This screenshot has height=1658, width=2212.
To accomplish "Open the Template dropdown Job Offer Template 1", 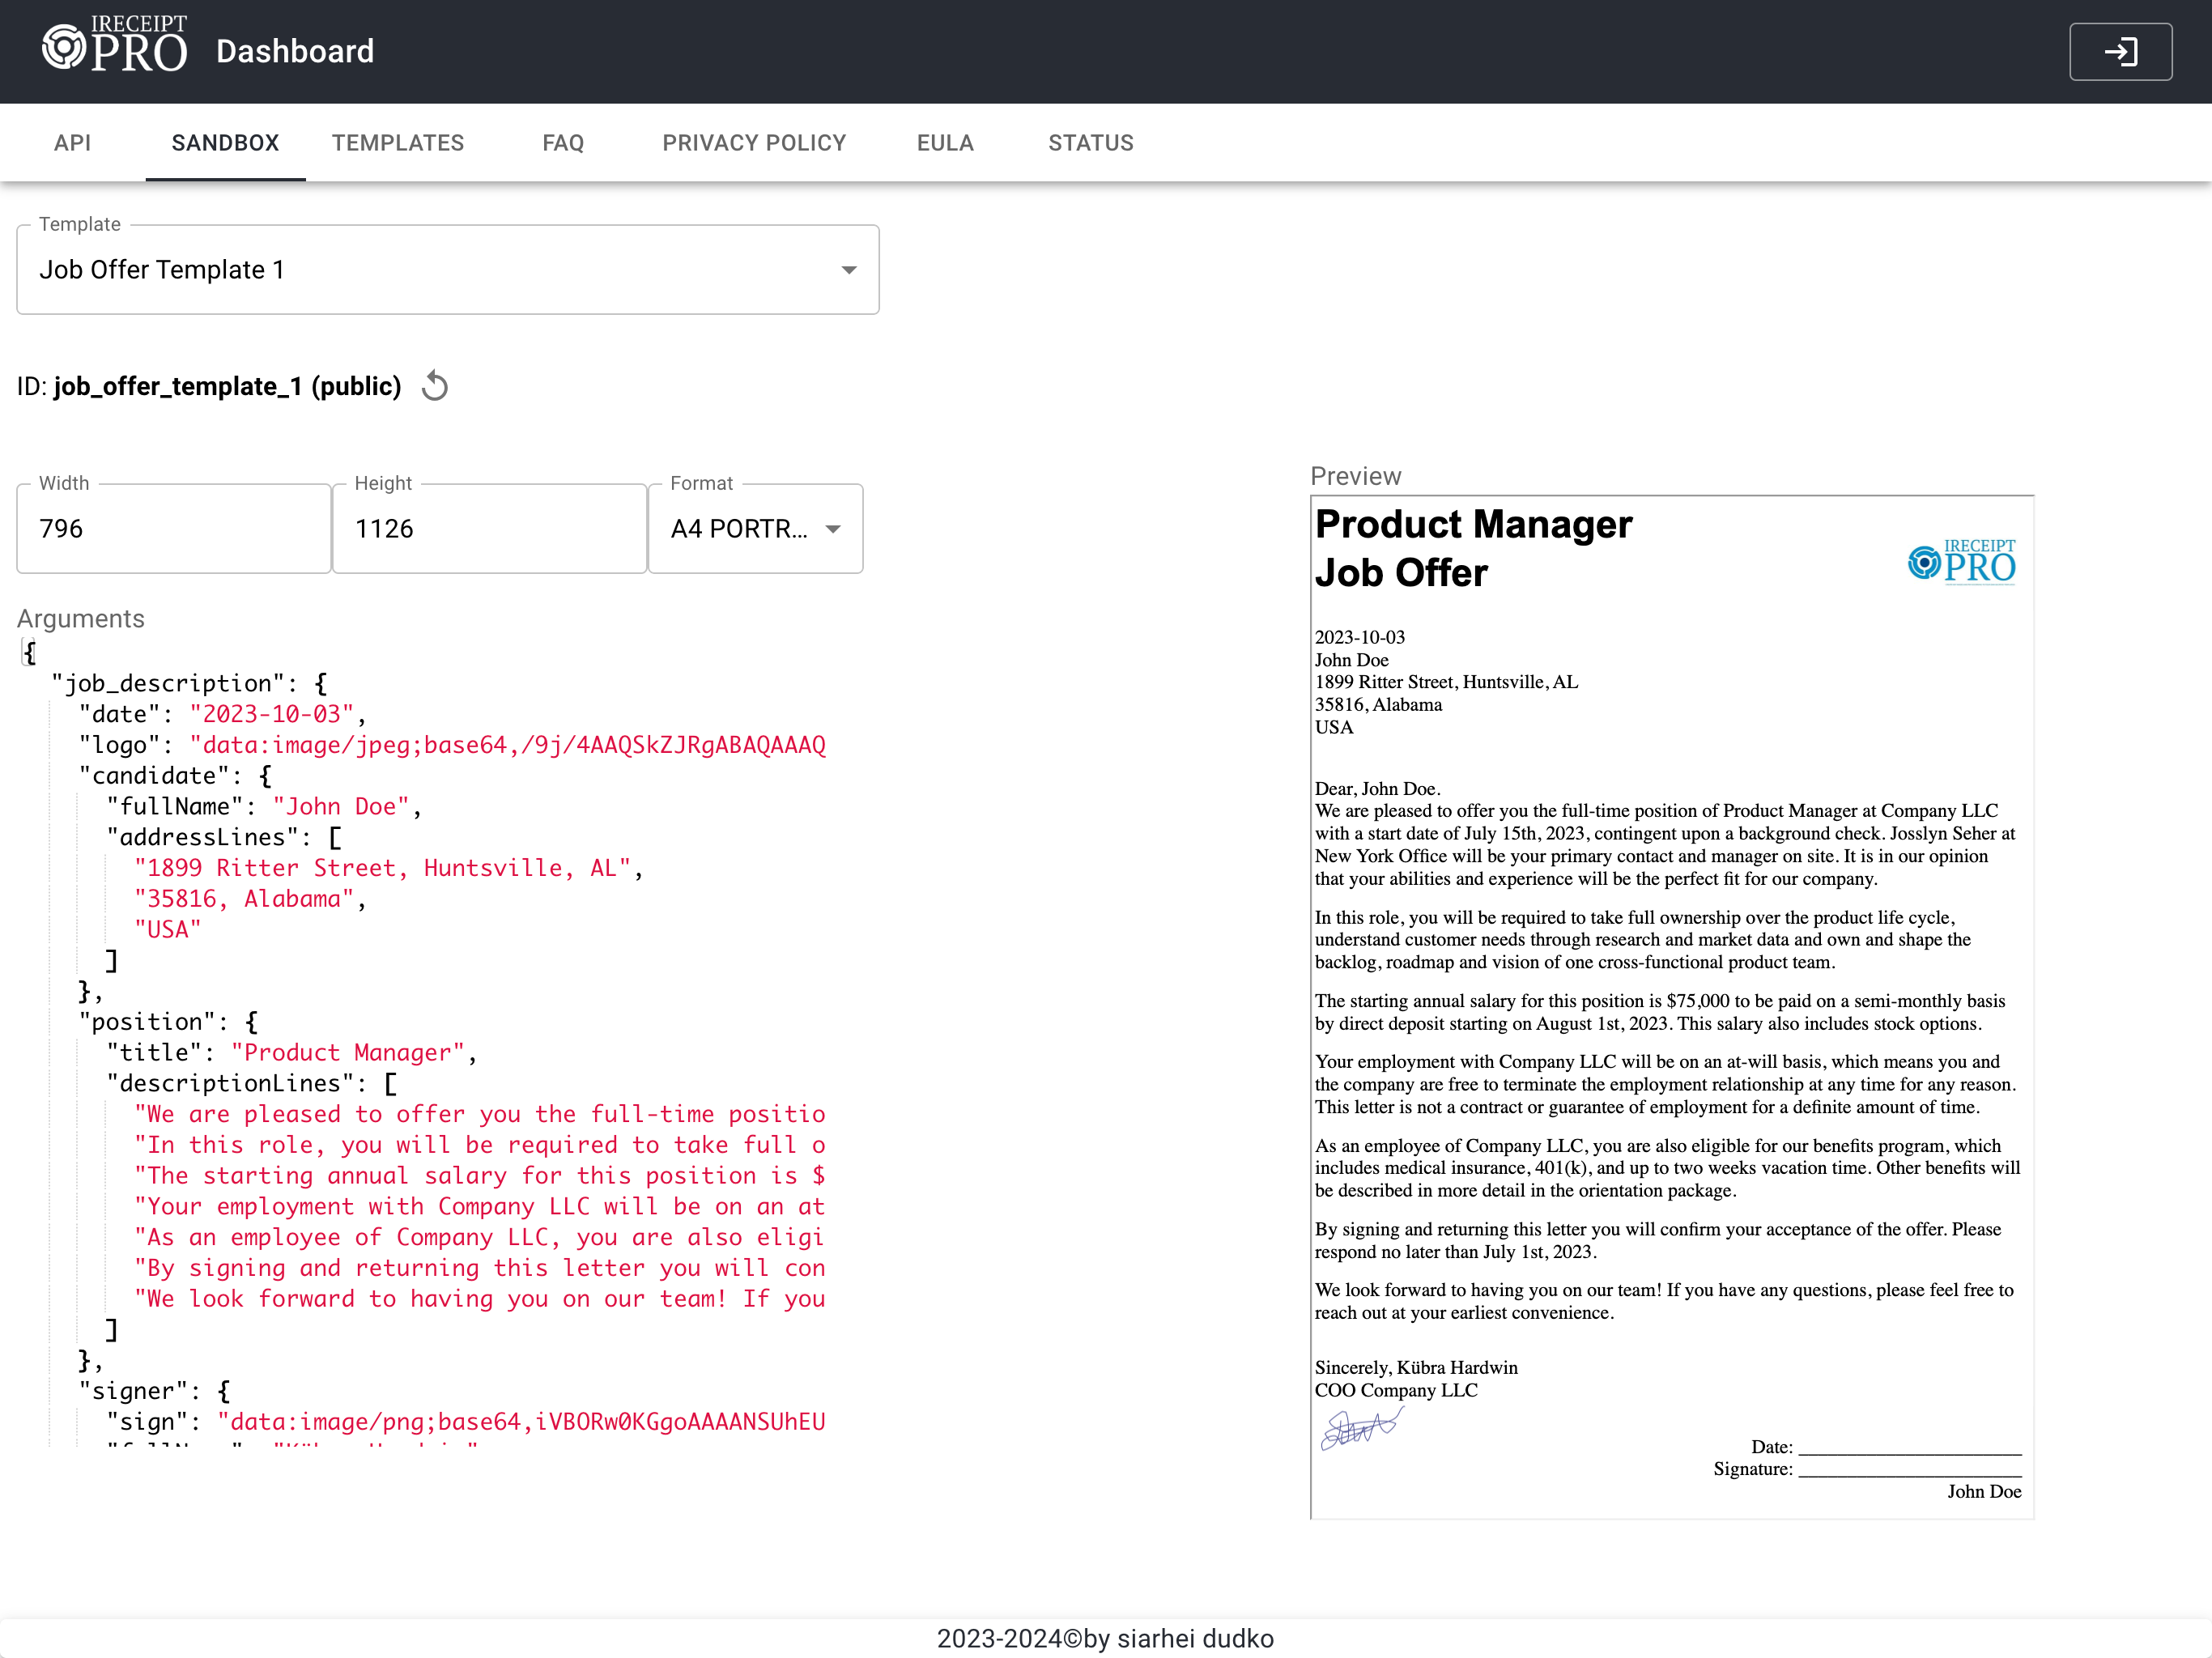I will 448,270.
